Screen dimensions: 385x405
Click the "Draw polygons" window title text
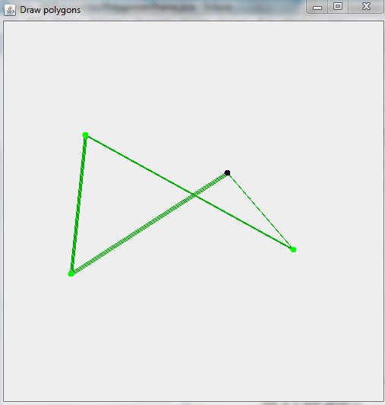click(x=50, y=10)
